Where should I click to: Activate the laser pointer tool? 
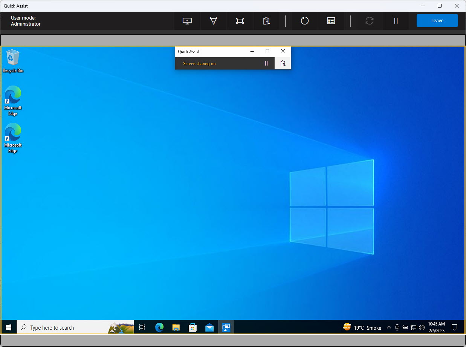click(x=214, y=21)
